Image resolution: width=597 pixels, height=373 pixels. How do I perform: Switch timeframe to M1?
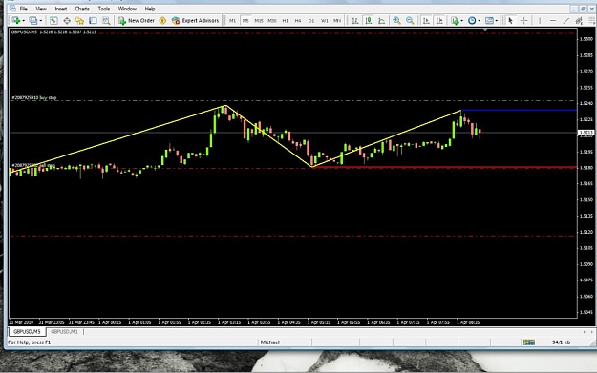[232, 21]
